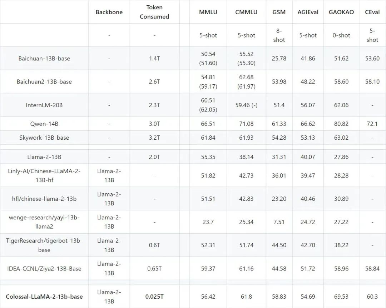Click the Baichuan2-13B-base model name
The image size is (386, 308).
(x=44, y=81)
